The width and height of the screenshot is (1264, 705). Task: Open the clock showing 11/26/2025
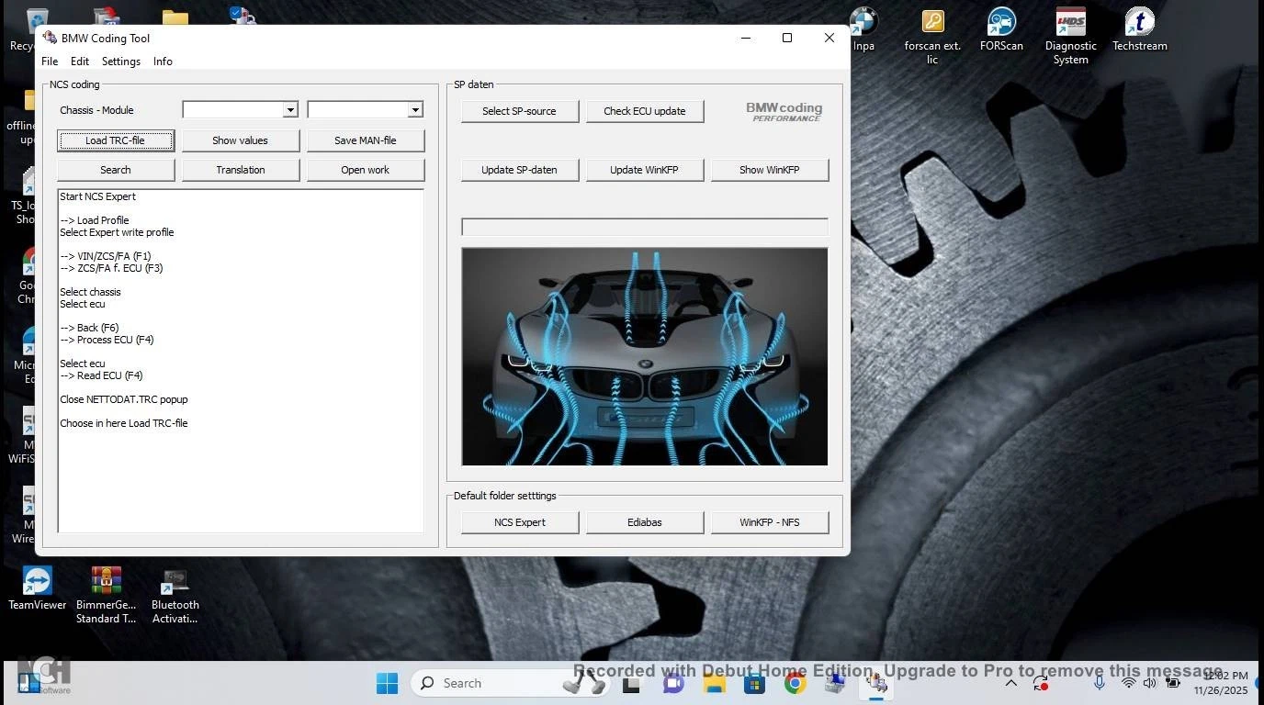1221,683
